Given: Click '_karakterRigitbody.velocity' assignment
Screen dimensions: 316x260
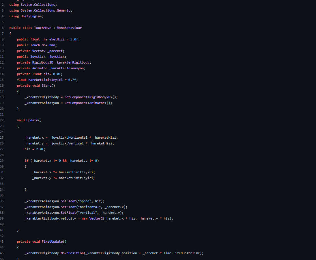Looking at the screenshot, I should tap(51, 219).
